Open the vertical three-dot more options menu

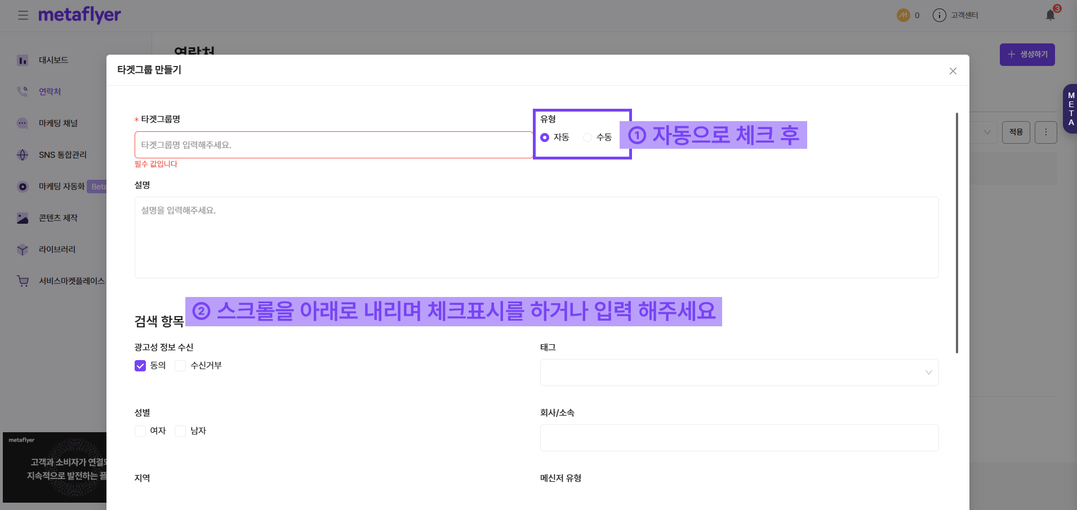(1045, 132)
